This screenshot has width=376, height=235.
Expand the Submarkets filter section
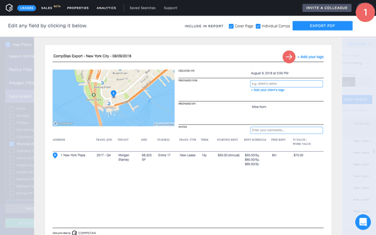19,96
